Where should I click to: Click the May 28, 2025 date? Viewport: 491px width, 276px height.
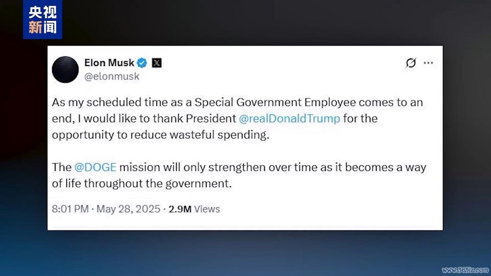[128, 209]
